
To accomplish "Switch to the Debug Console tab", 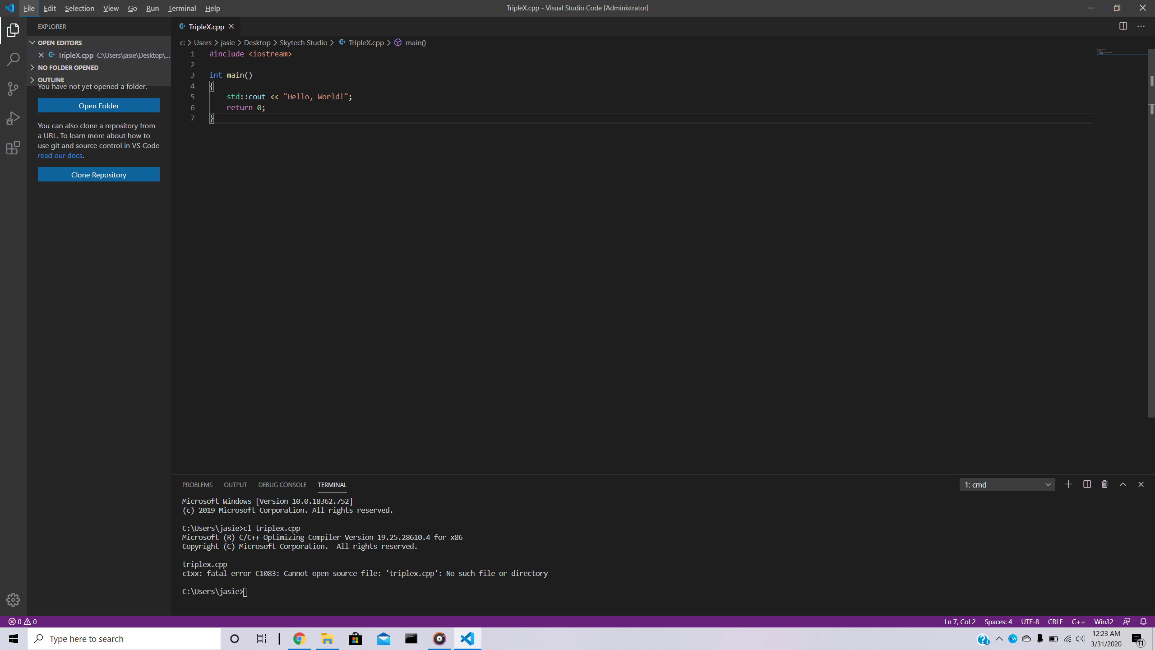I will coord(282,484).
